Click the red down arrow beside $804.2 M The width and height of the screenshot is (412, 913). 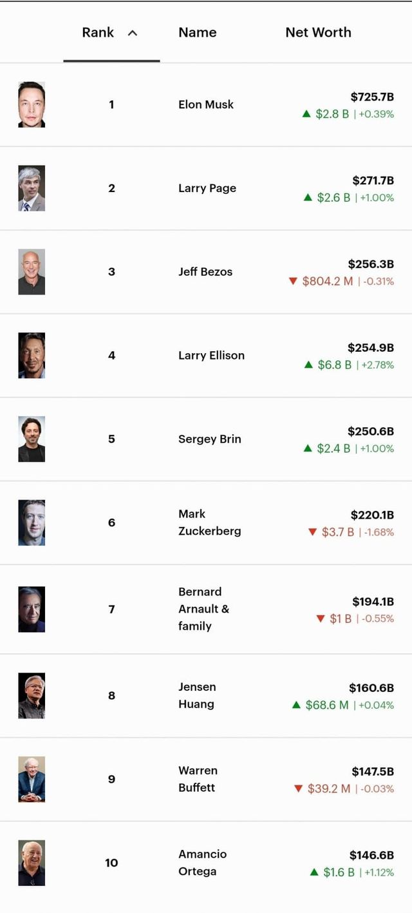click(x=294, y=281)
